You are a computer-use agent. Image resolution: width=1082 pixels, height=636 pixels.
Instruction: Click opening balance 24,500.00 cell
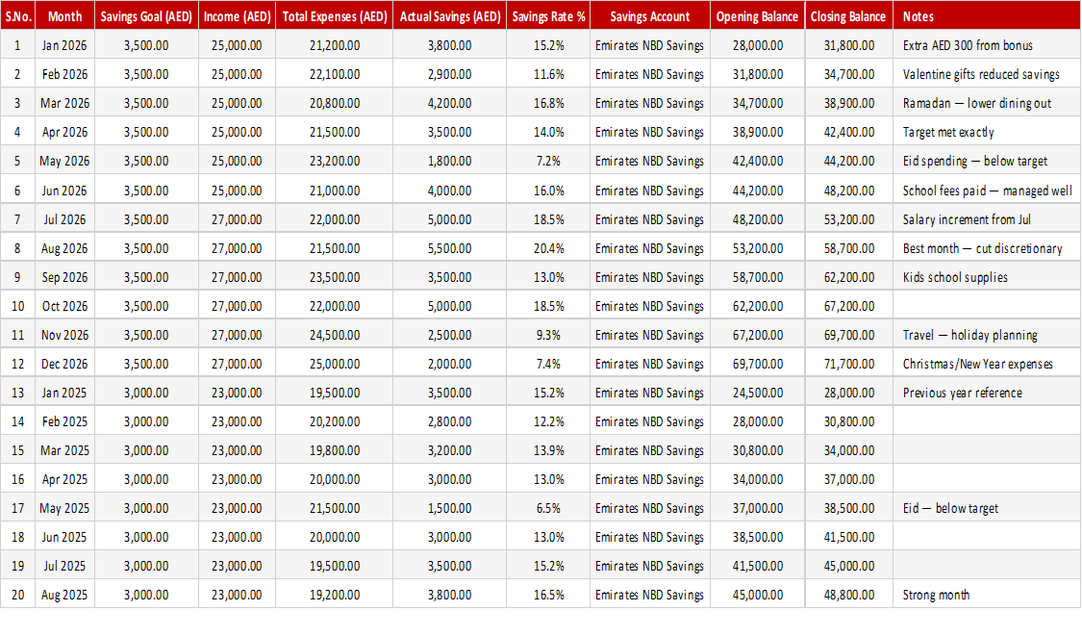coord(758,393)
